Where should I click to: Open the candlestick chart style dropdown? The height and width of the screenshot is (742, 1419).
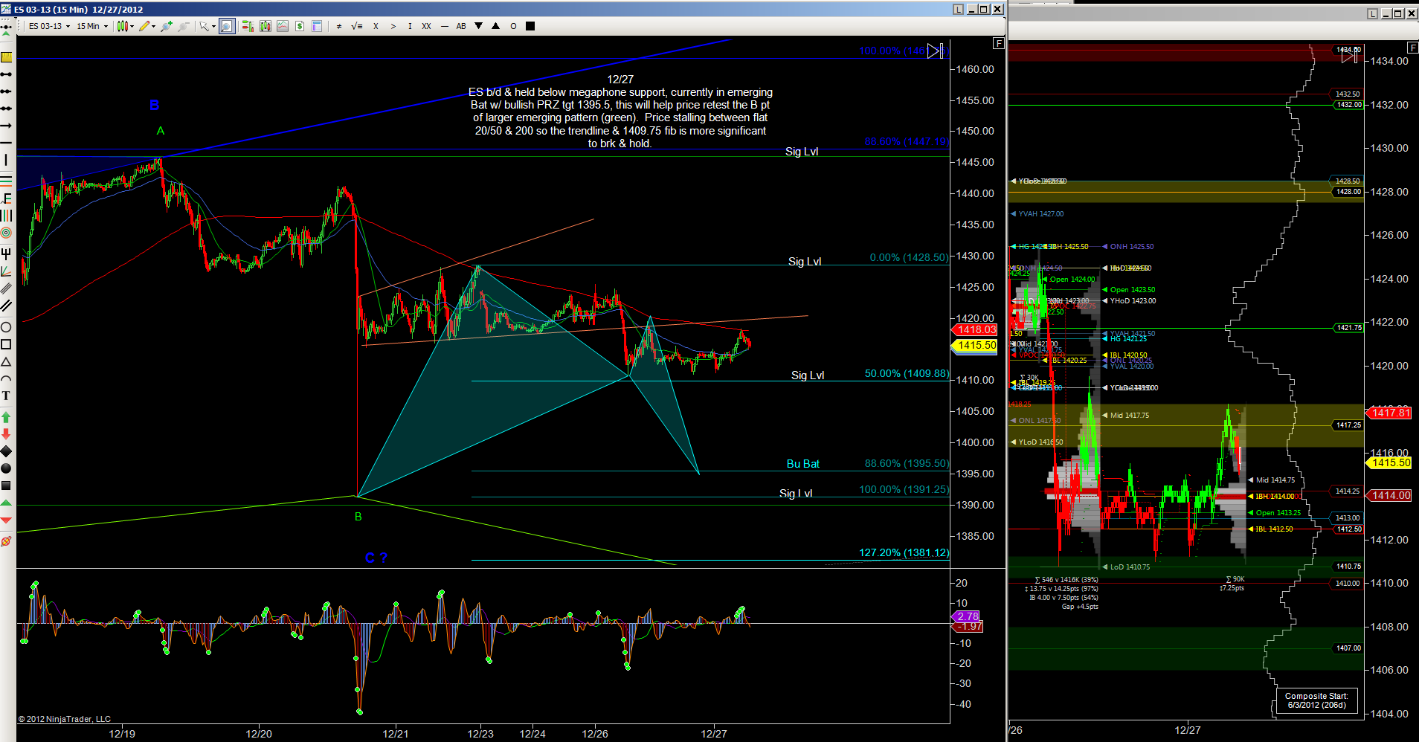(125, 26)
